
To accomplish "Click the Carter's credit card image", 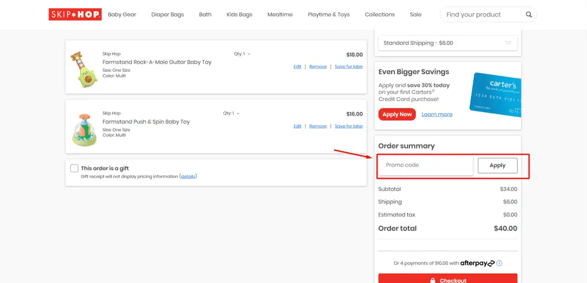I will pyautogui.click(x=496, y=95).
